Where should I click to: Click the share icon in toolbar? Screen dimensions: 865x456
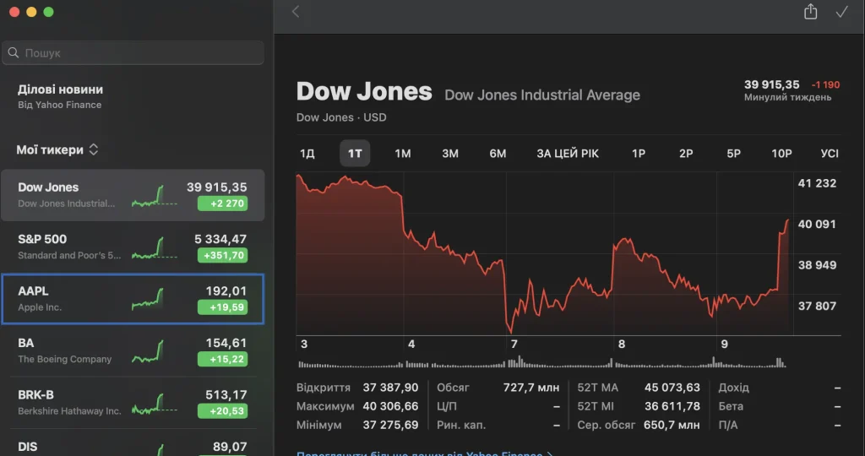810,11
